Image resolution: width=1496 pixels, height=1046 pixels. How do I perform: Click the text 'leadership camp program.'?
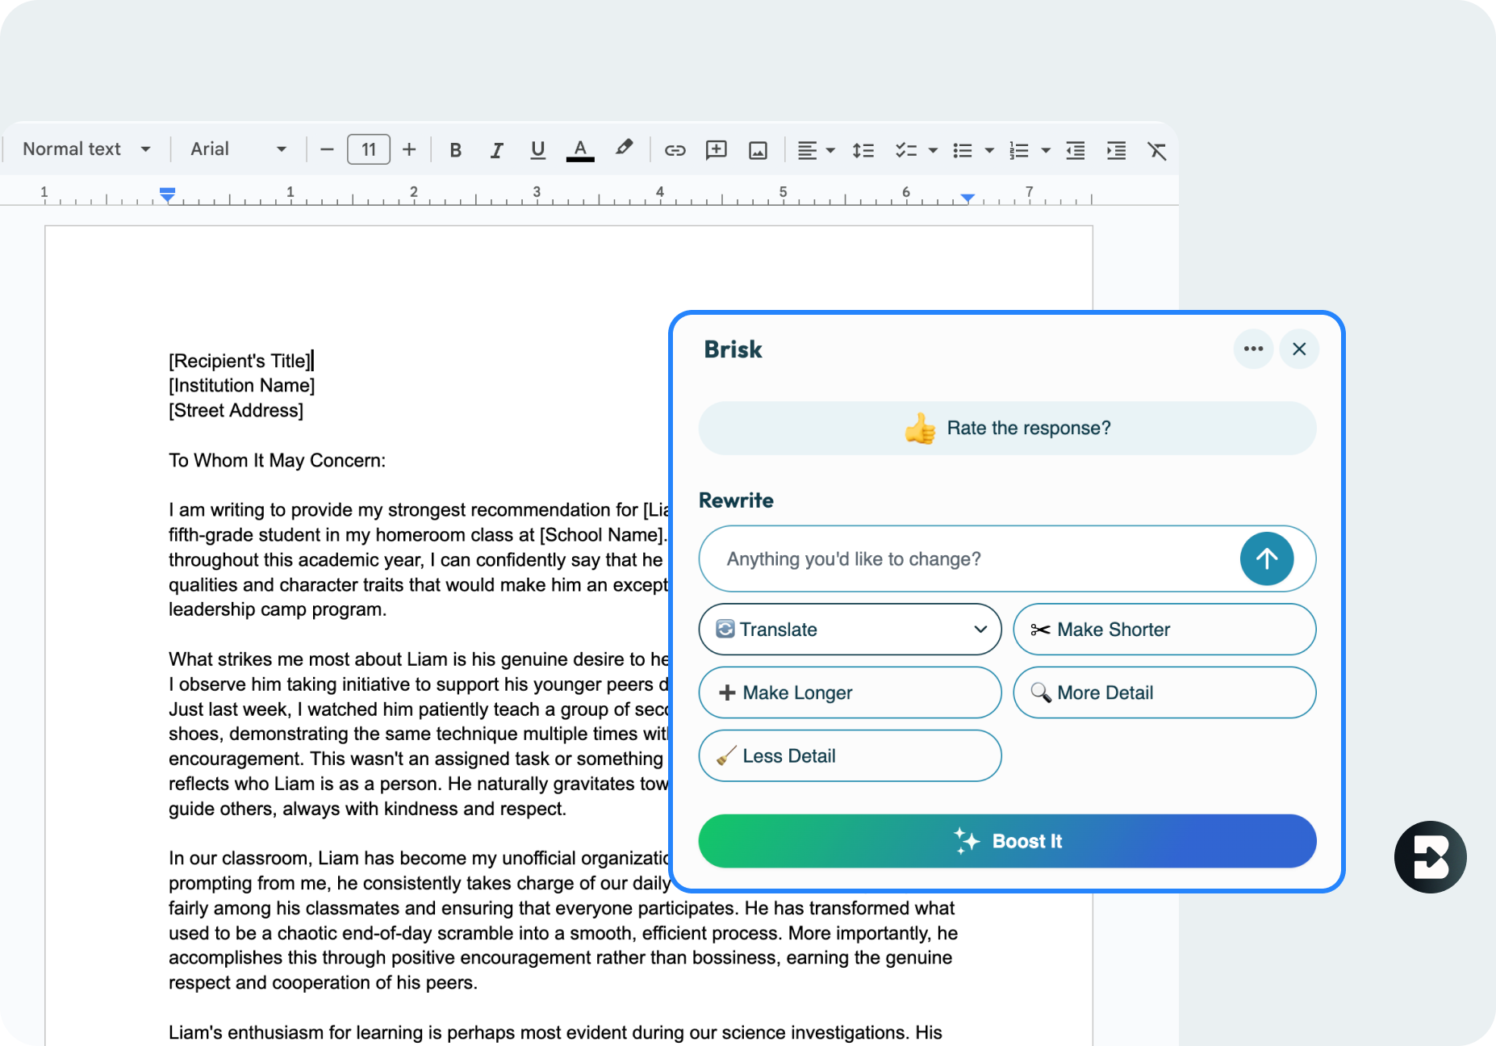pyautogui.click(x=278, y=609)
